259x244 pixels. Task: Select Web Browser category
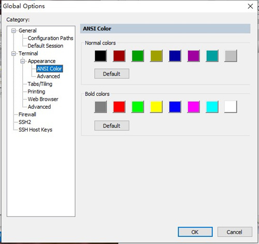[43, 99]
